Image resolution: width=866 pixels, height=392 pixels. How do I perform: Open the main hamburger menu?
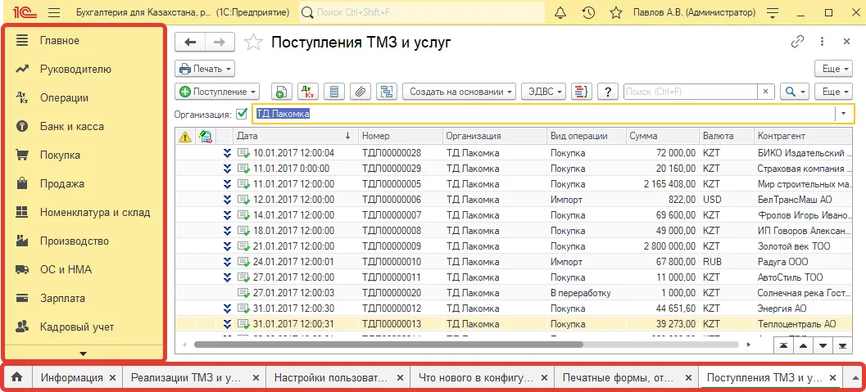tap(53, 12)
